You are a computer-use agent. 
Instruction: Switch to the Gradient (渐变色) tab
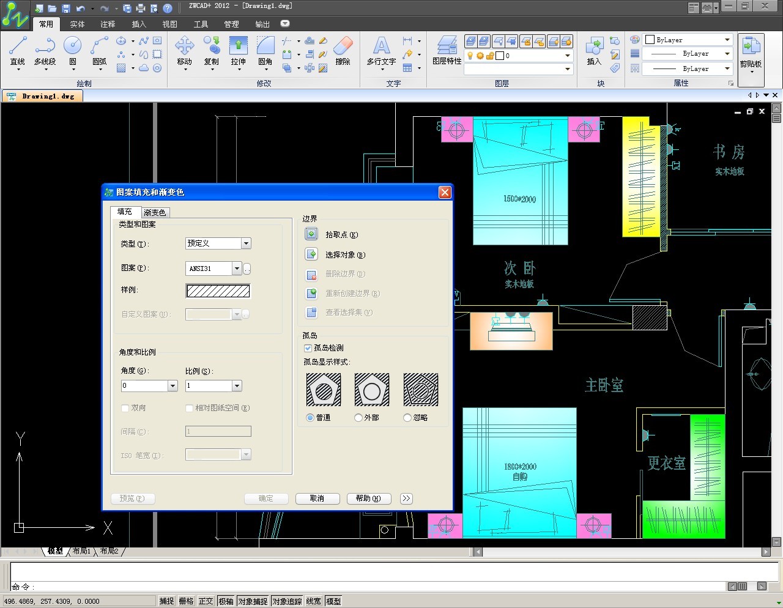[155, 212]
